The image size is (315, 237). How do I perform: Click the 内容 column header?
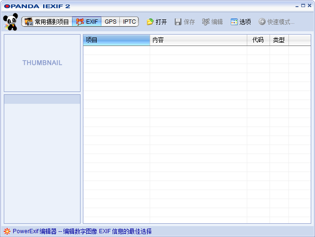click(x=198, y=40)
